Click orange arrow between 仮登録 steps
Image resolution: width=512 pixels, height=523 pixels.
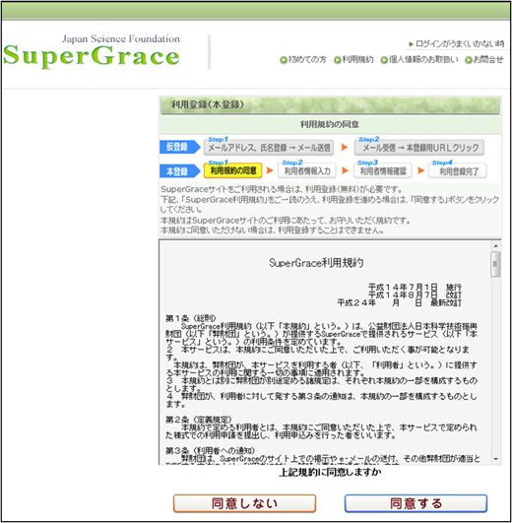tap(345, 147)
